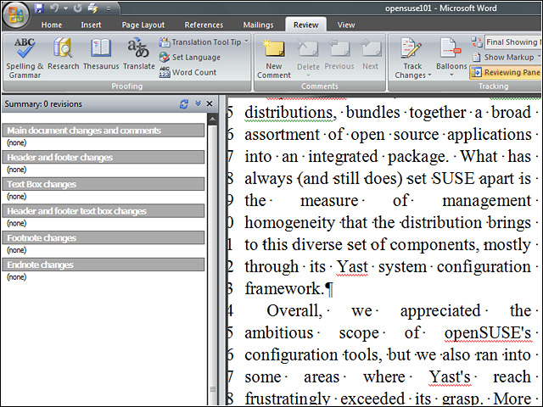Save document with the quick-access floppy icon
543x407 pixels.
(x=39, y=8)
